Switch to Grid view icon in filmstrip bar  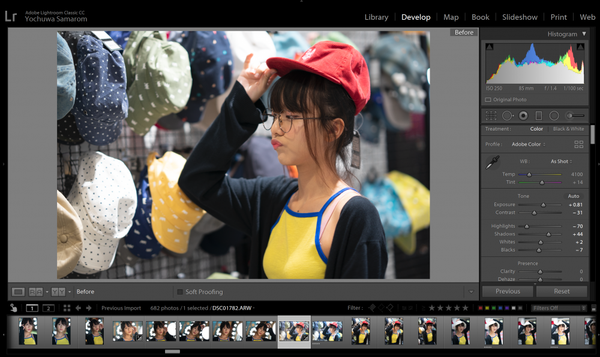[67, 308]
